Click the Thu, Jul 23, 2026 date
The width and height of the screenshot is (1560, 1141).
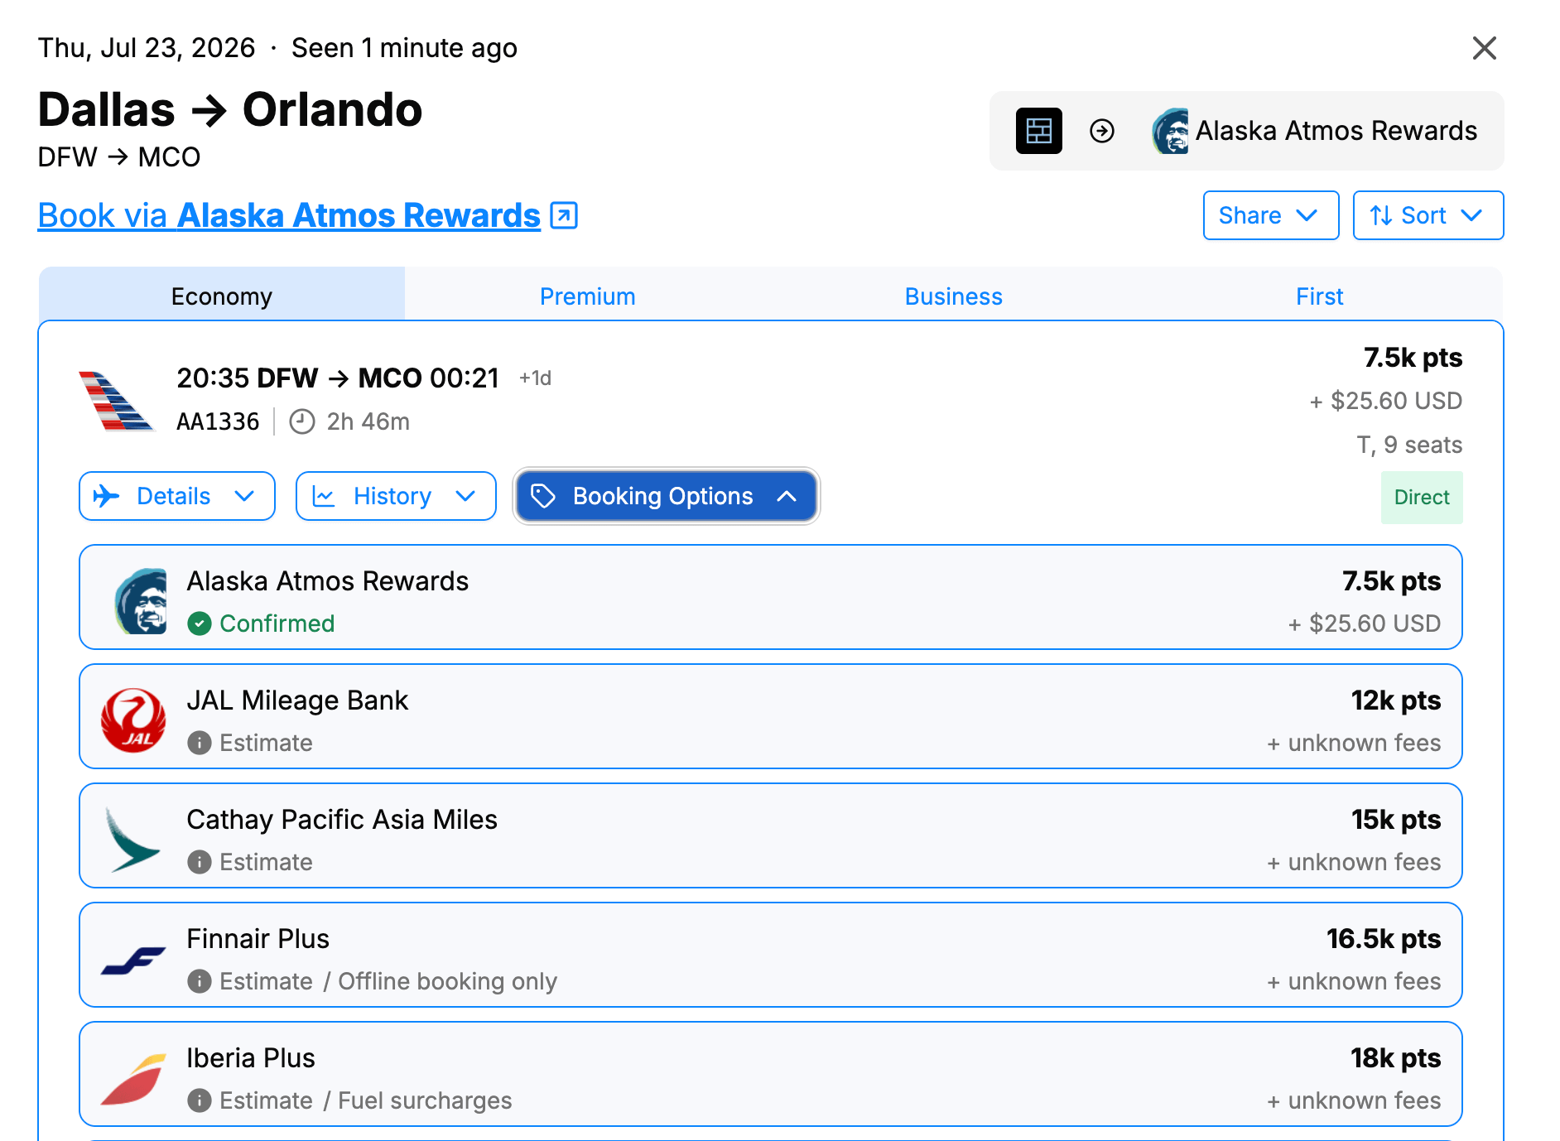[147, 48]
